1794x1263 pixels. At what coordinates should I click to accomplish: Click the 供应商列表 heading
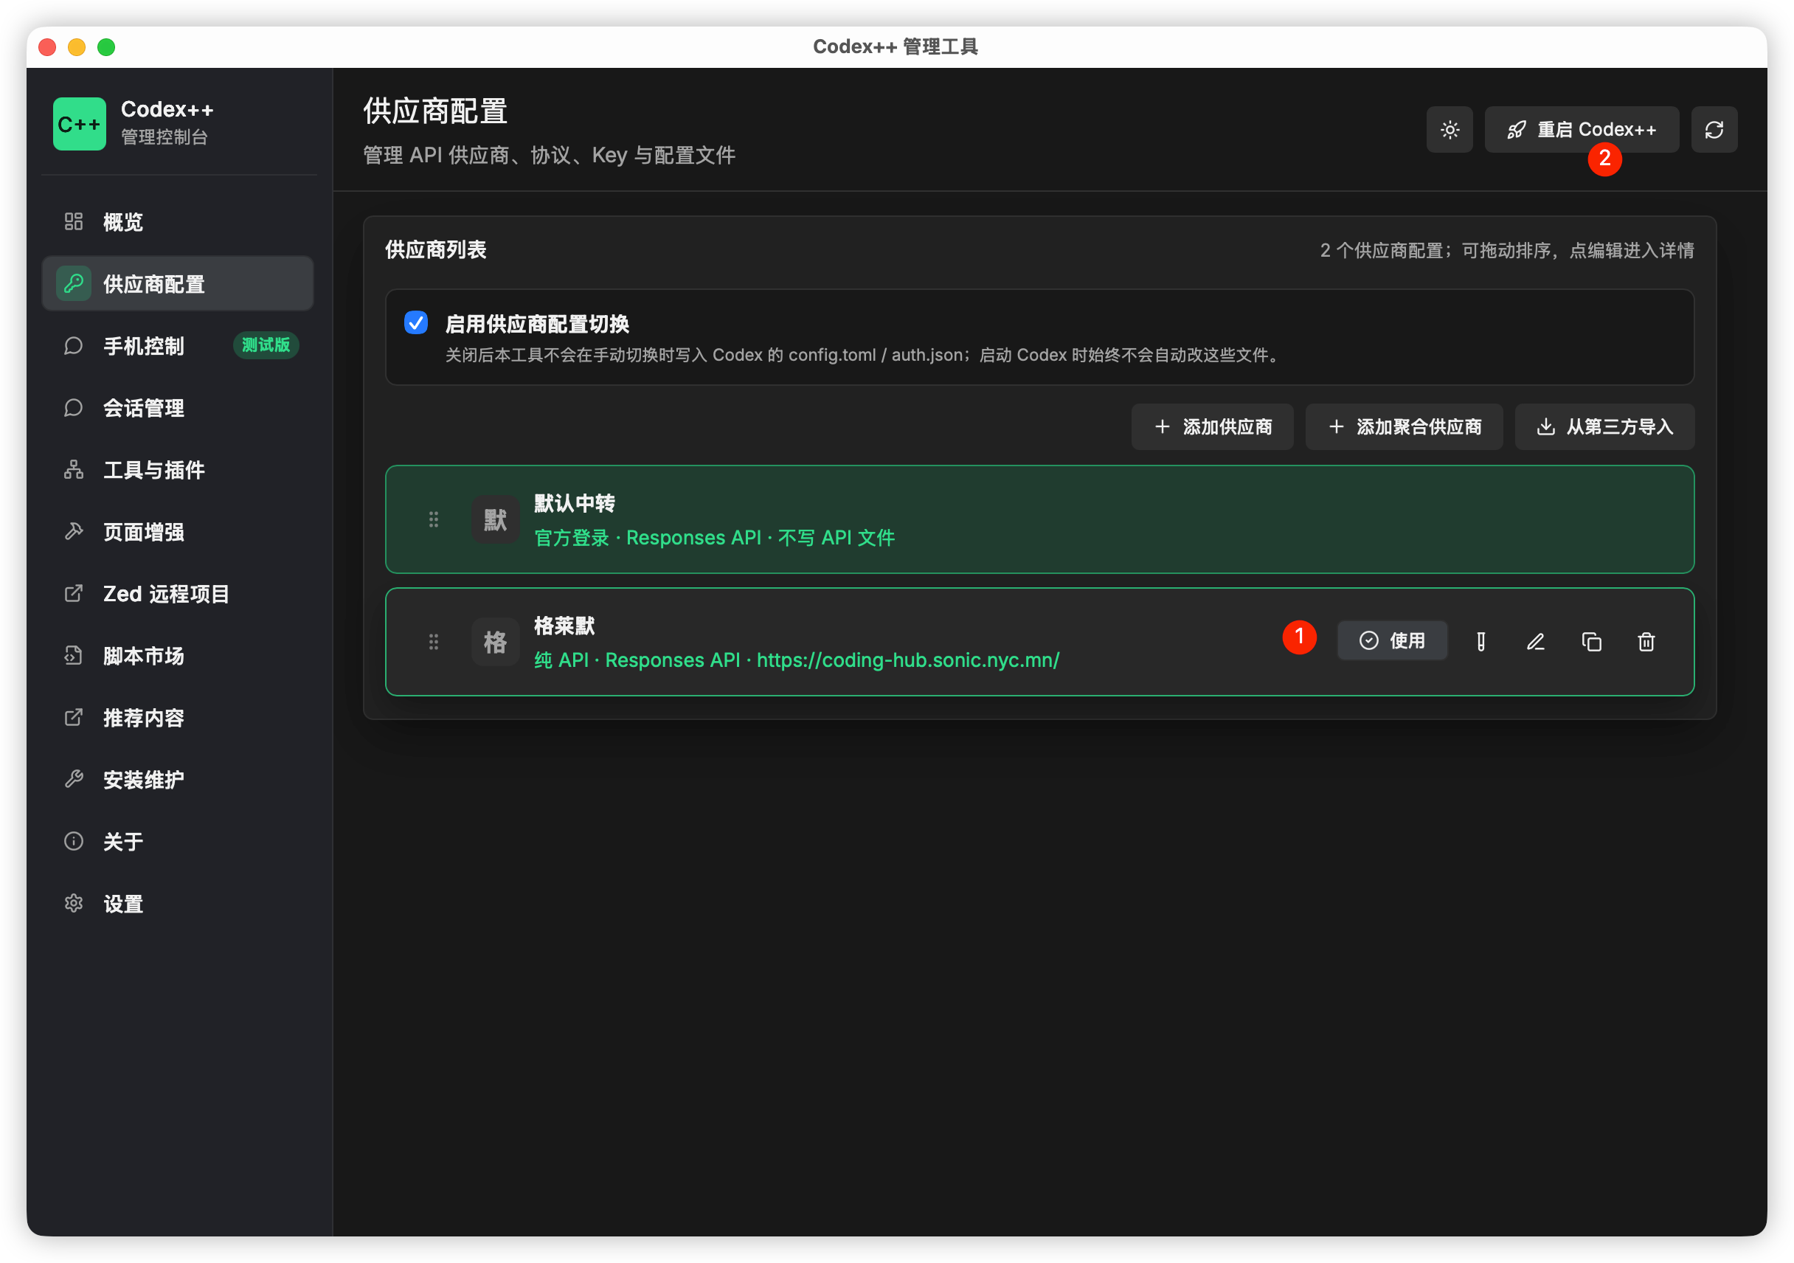click(x=435, y=250)
